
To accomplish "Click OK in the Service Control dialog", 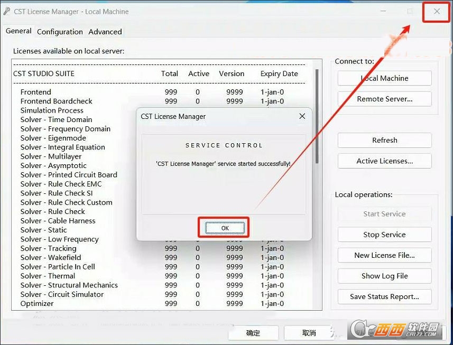I will click(225, 228).
